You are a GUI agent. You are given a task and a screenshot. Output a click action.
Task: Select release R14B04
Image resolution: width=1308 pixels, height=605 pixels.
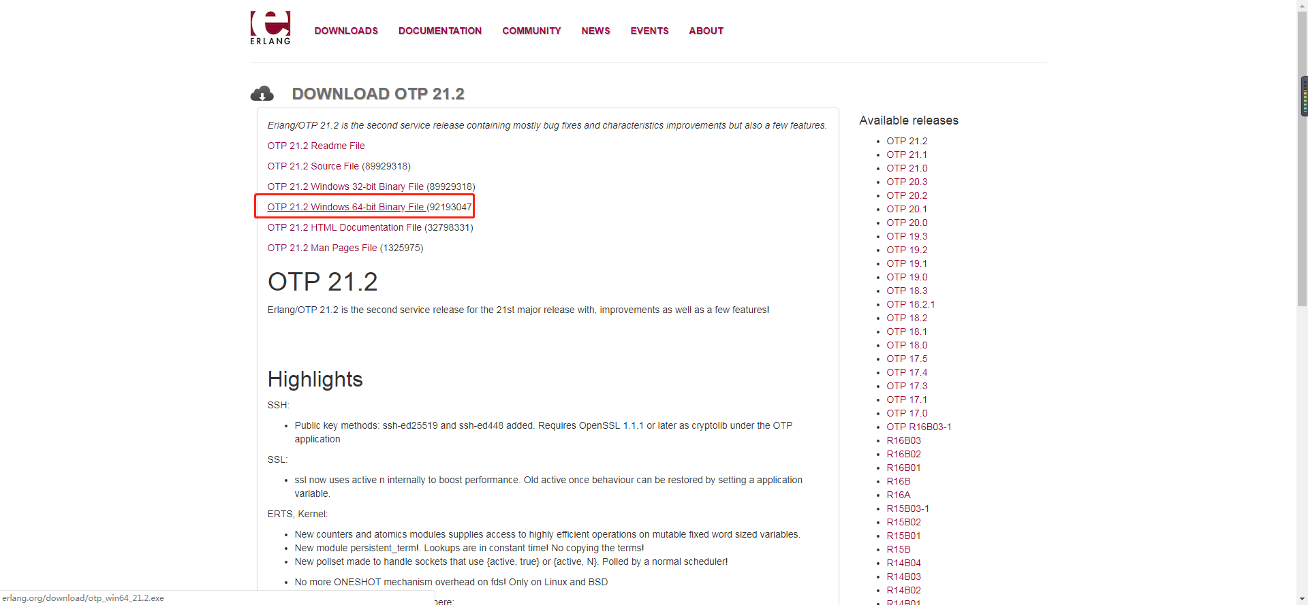pos(903,563)
